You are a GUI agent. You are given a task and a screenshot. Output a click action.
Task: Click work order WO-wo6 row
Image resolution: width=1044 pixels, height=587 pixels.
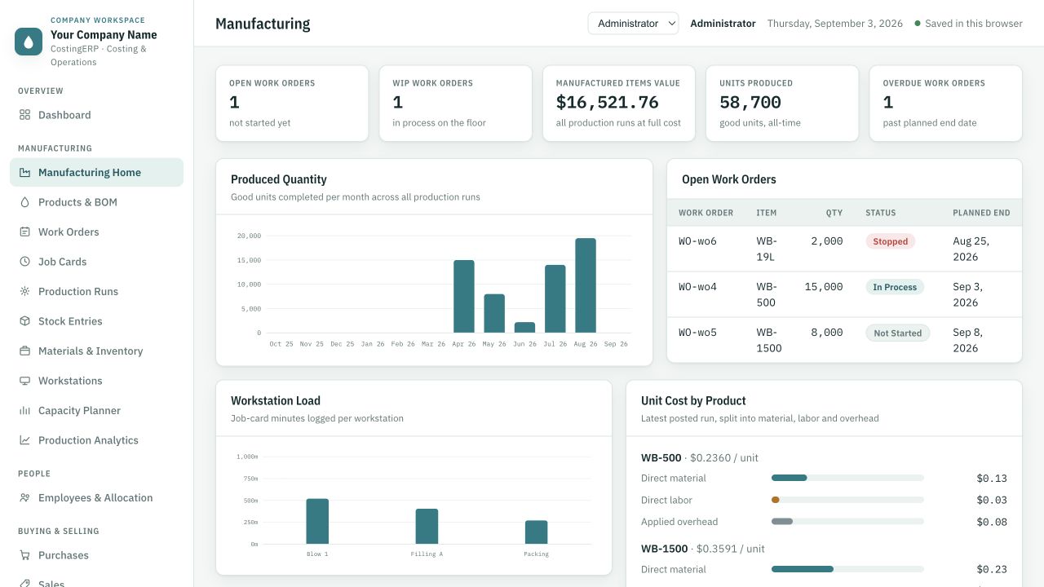(x=844, y=249)
